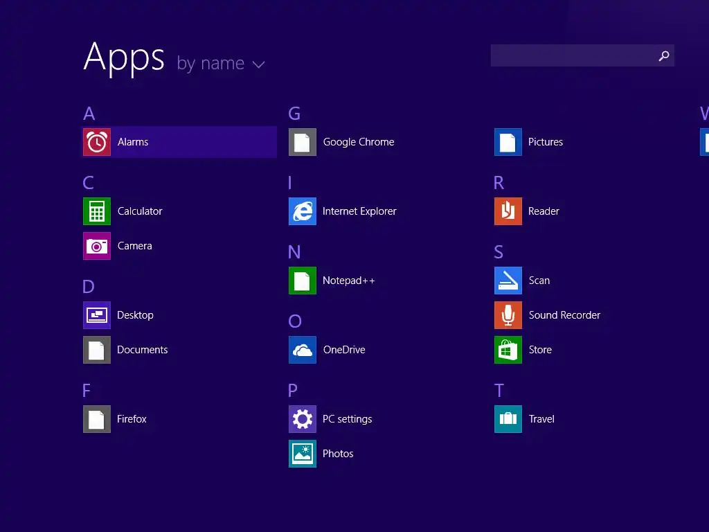Open PC settings gear icon
The image size is (709, 532).
coord(303,419)
